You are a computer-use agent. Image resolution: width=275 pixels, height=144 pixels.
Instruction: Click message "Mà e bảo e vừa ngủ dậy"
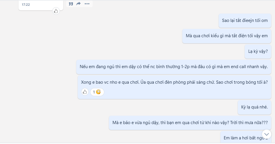[x=190, y=122]
